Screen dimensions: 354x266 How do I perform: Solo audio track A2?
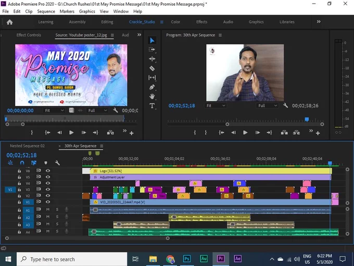(x=57, y=217)
